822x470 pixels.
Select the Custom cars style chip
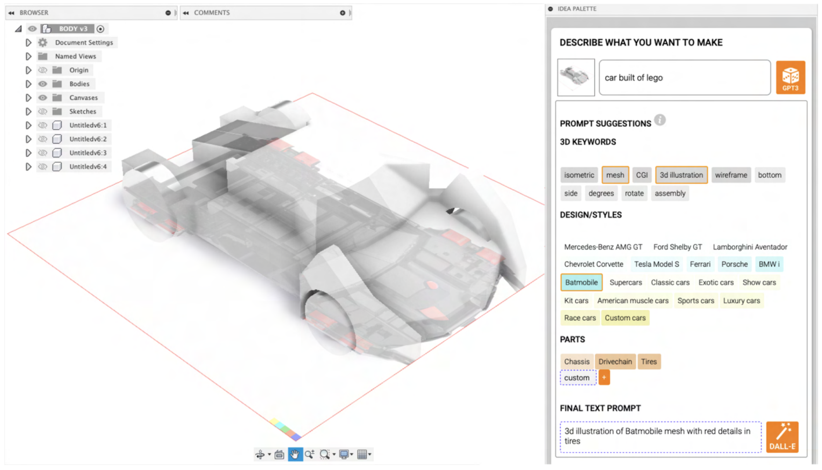click(x=625, y=318)
